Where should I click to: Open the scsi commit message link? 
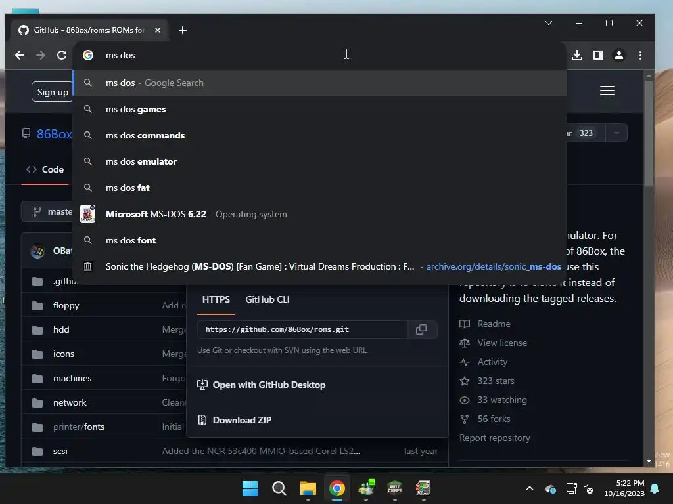click(x=261, y=451)
